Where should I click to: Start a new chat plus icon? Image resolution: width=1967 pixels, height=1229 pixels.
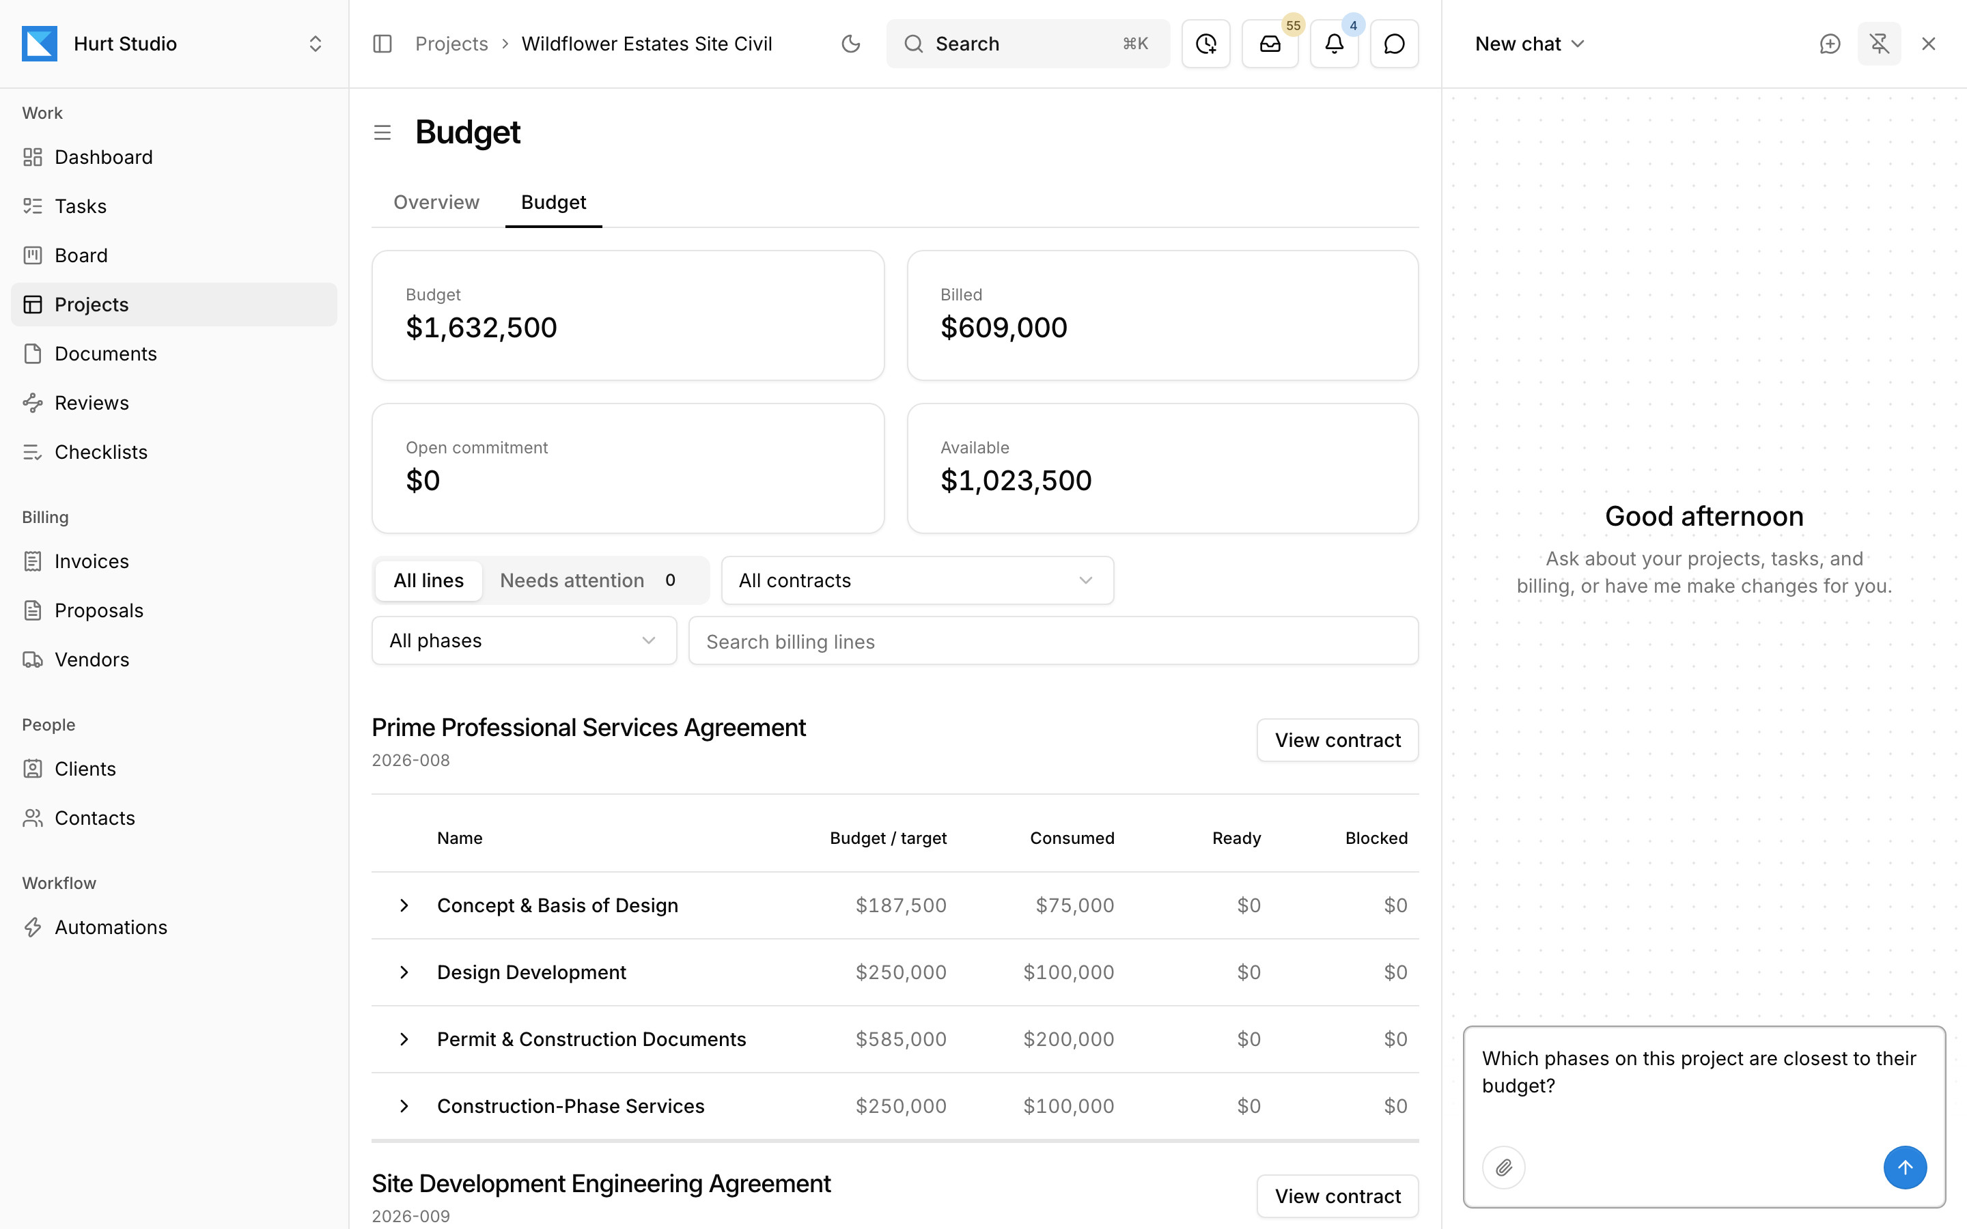(x=1830, y=44)
